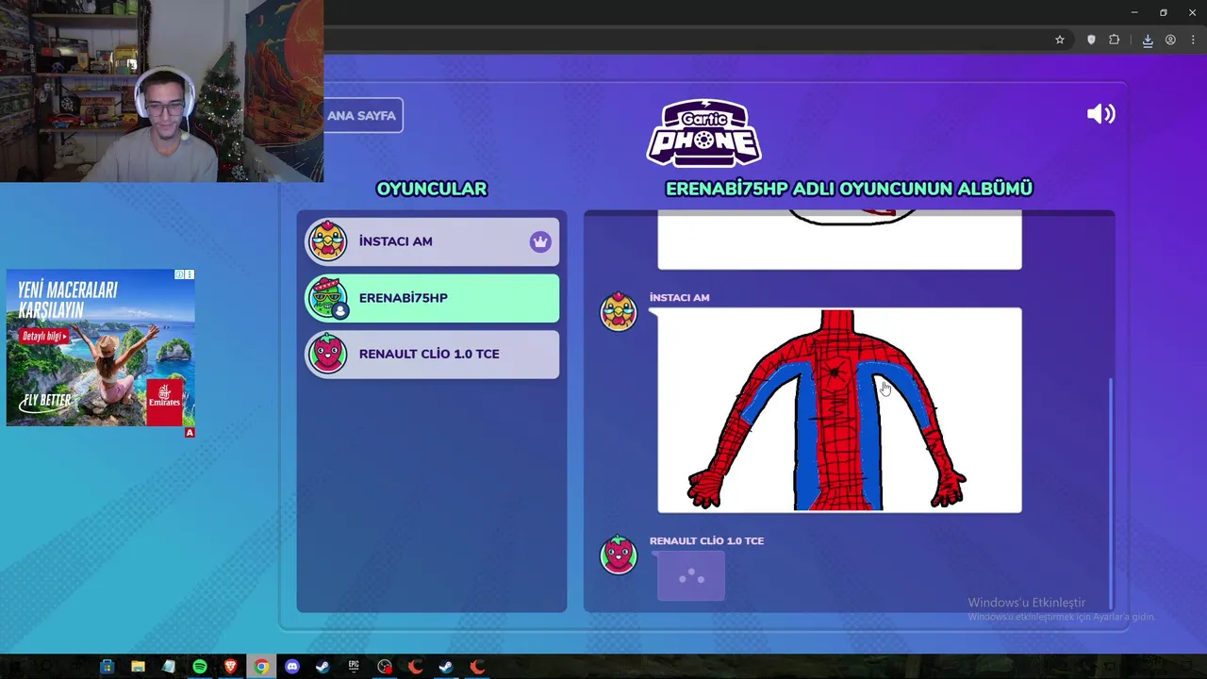Select ERENABİ75HP in the players list
The width and height of the screenshot is (1207, 679).
tap(432, 298)
